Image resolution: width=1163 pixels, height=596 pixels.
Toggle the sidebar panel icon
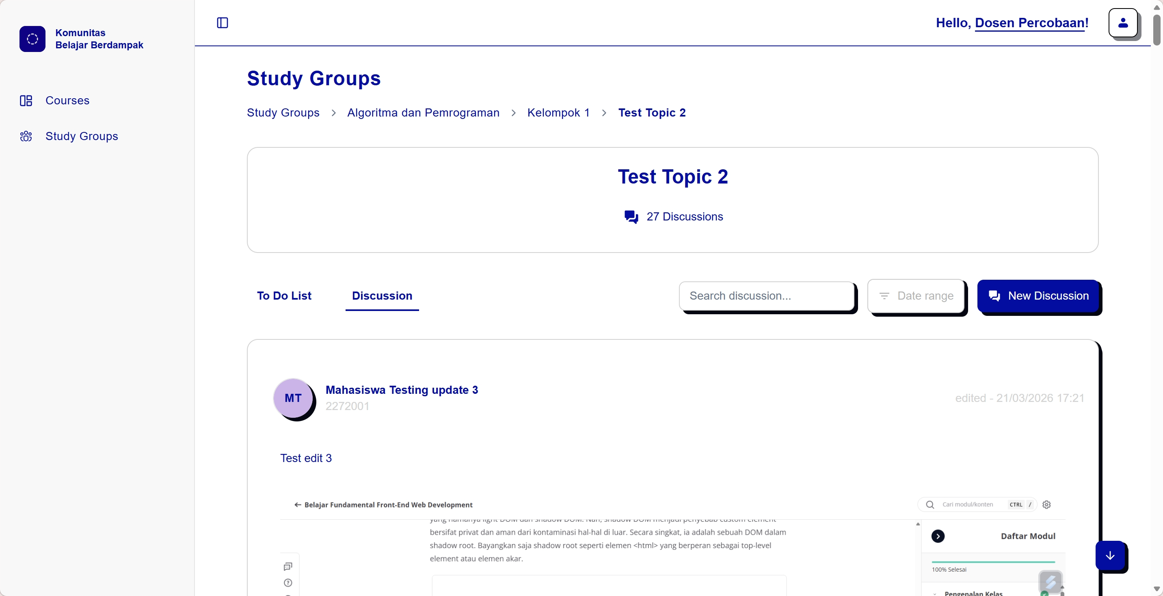click(223, 23)
